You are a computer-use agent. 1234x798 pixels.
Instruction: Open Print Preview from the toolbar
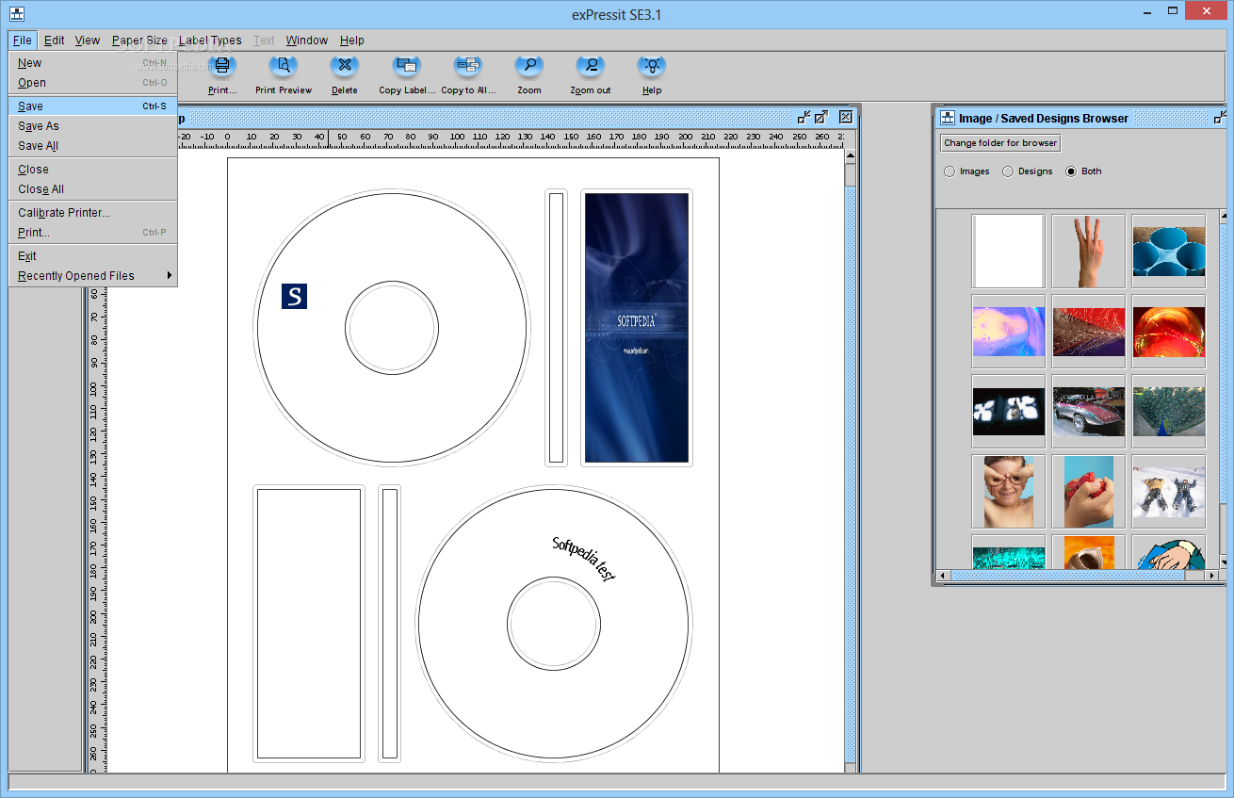pos(284,67)
